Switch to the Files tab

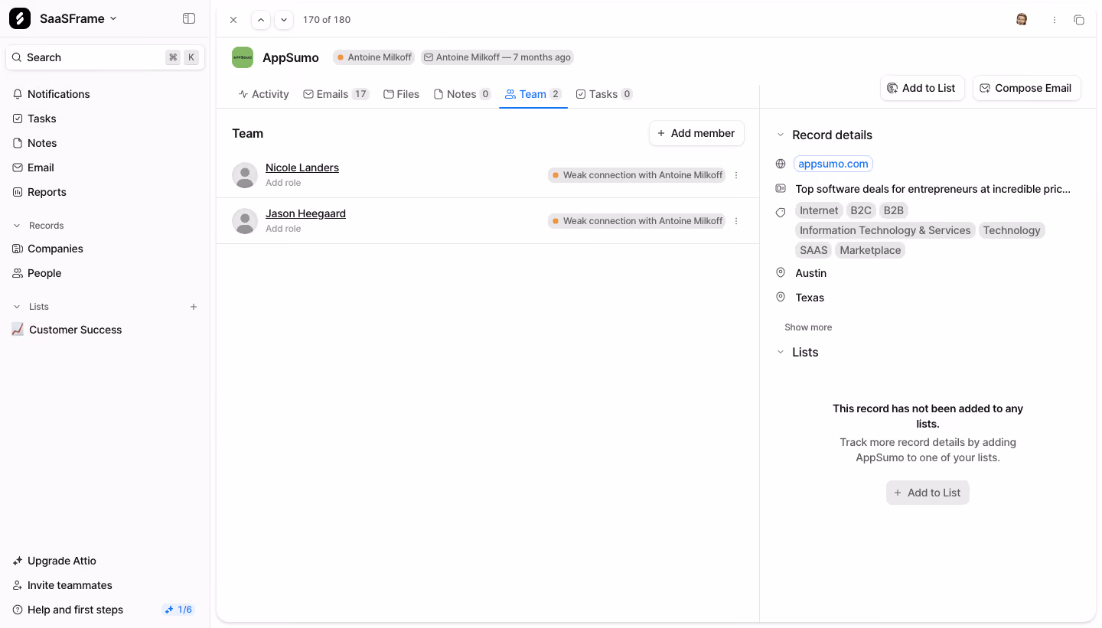coord(402,94)
